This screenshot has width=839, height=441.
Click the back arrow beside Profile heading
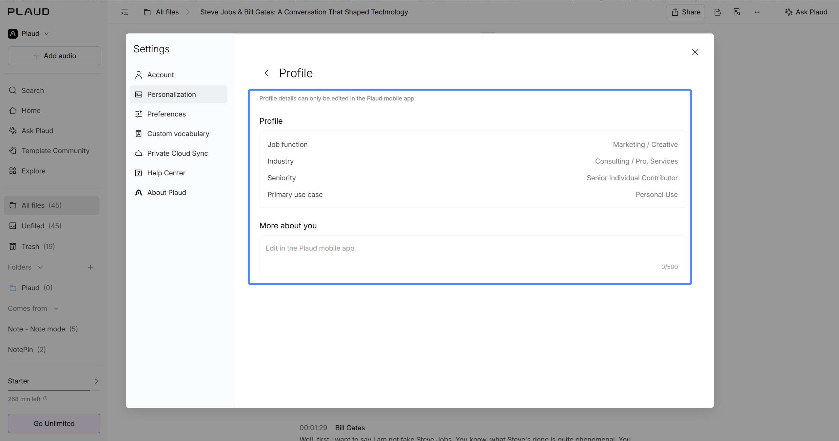click(x=266, y=73)
